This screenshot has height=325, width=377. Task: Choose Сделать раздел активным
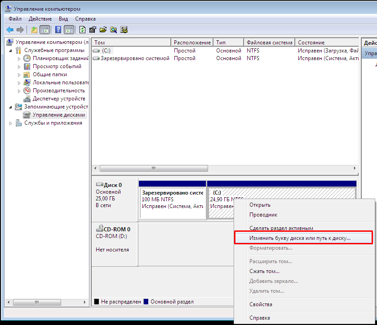point(304,228)
